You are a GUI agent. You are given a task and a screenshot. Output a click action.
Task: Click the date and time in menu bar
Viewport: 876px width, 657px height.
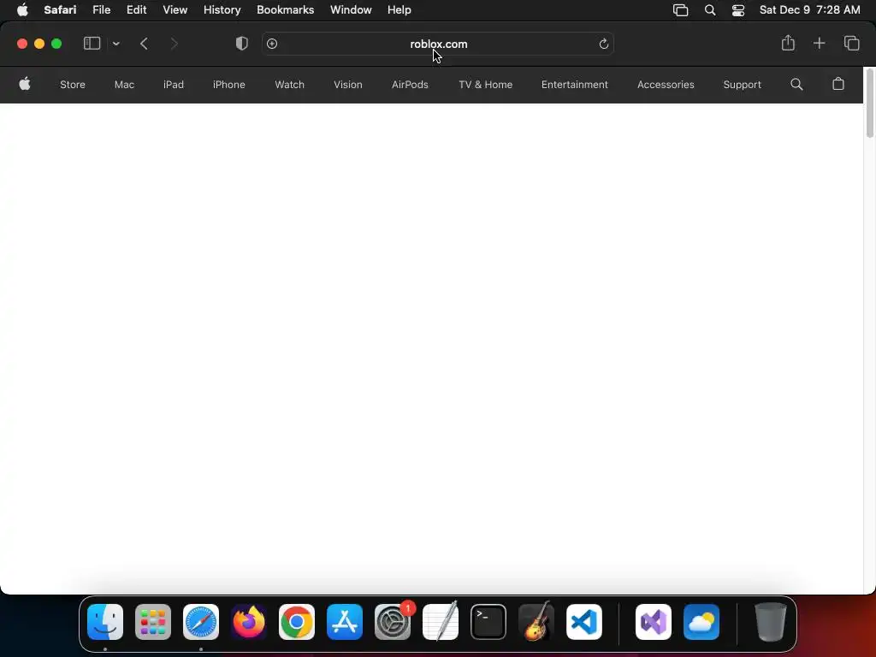click(809, 10)
